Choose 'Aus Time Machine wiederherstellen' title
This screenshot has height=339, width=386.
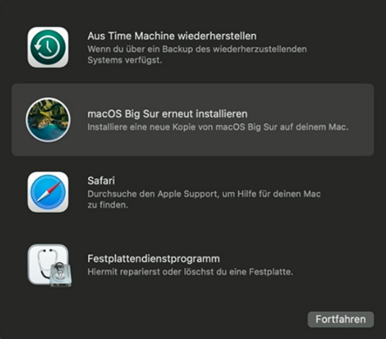pyautogui.click(x=172, y=36)
